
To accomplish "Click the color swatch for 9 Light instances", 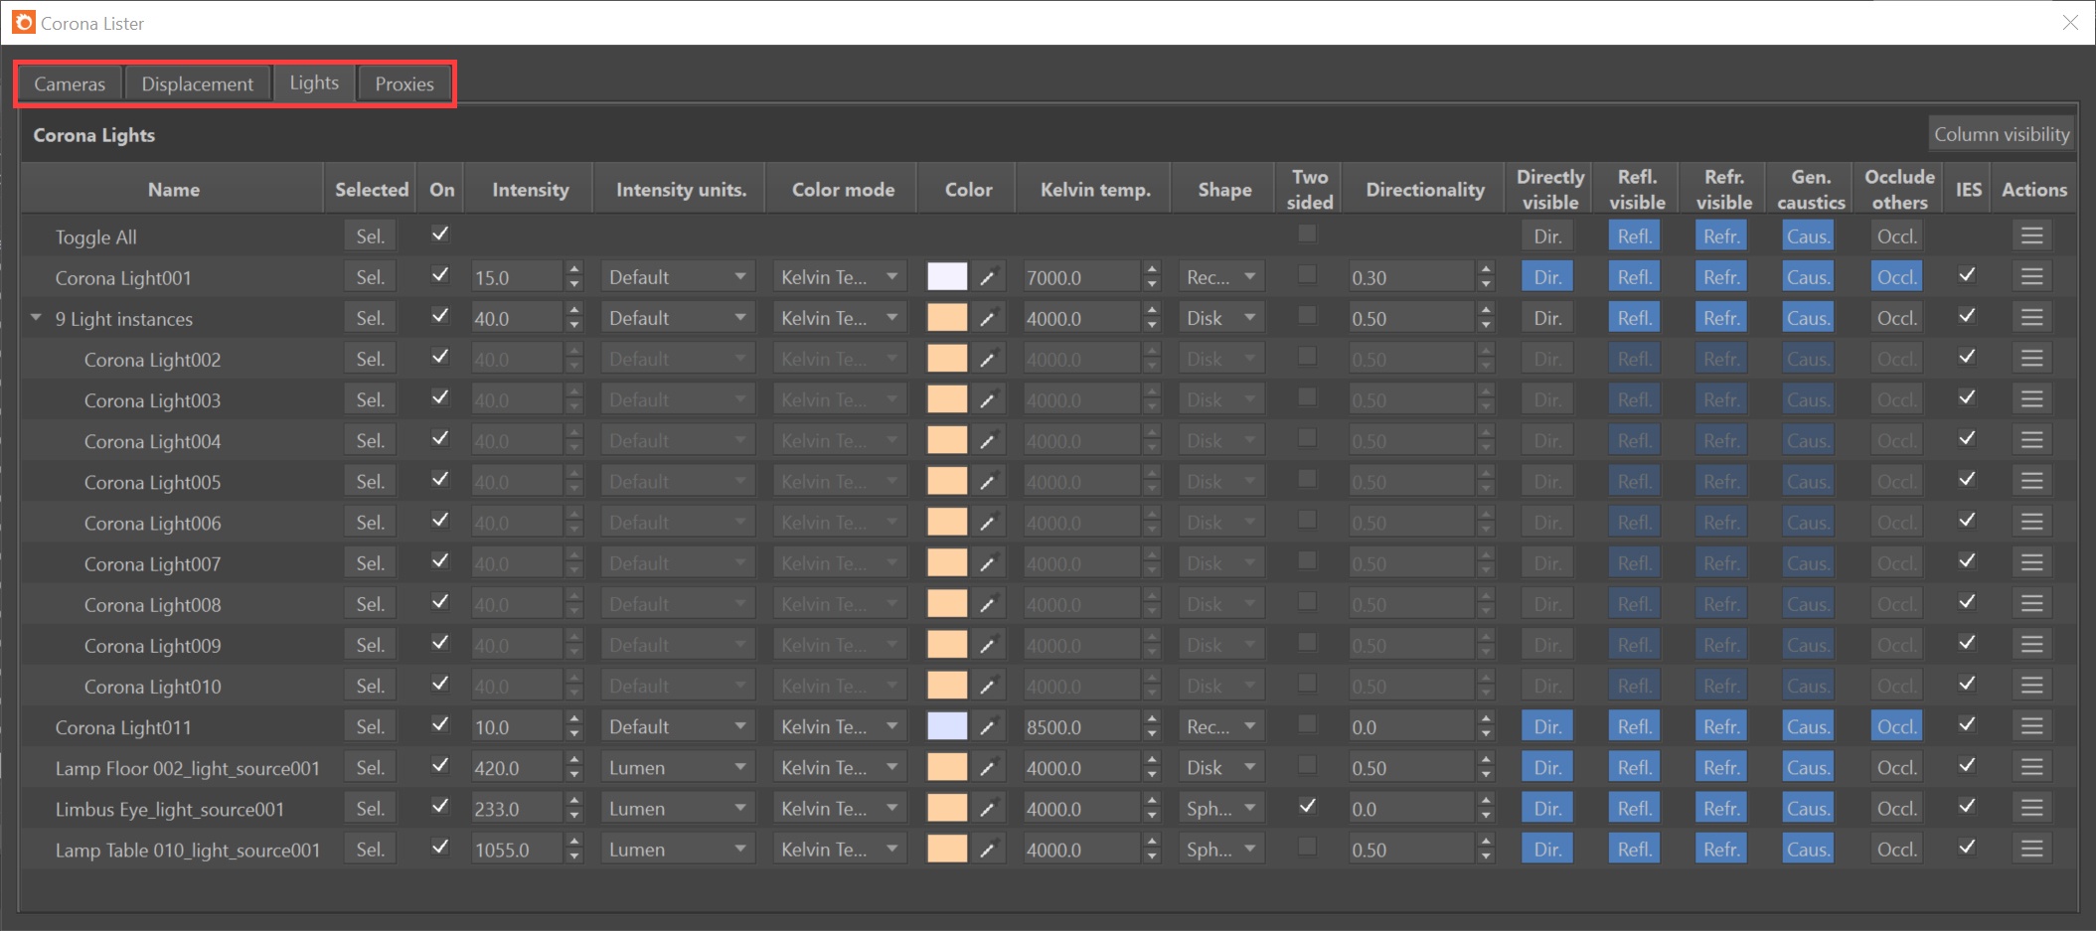I will click(947, 318).
